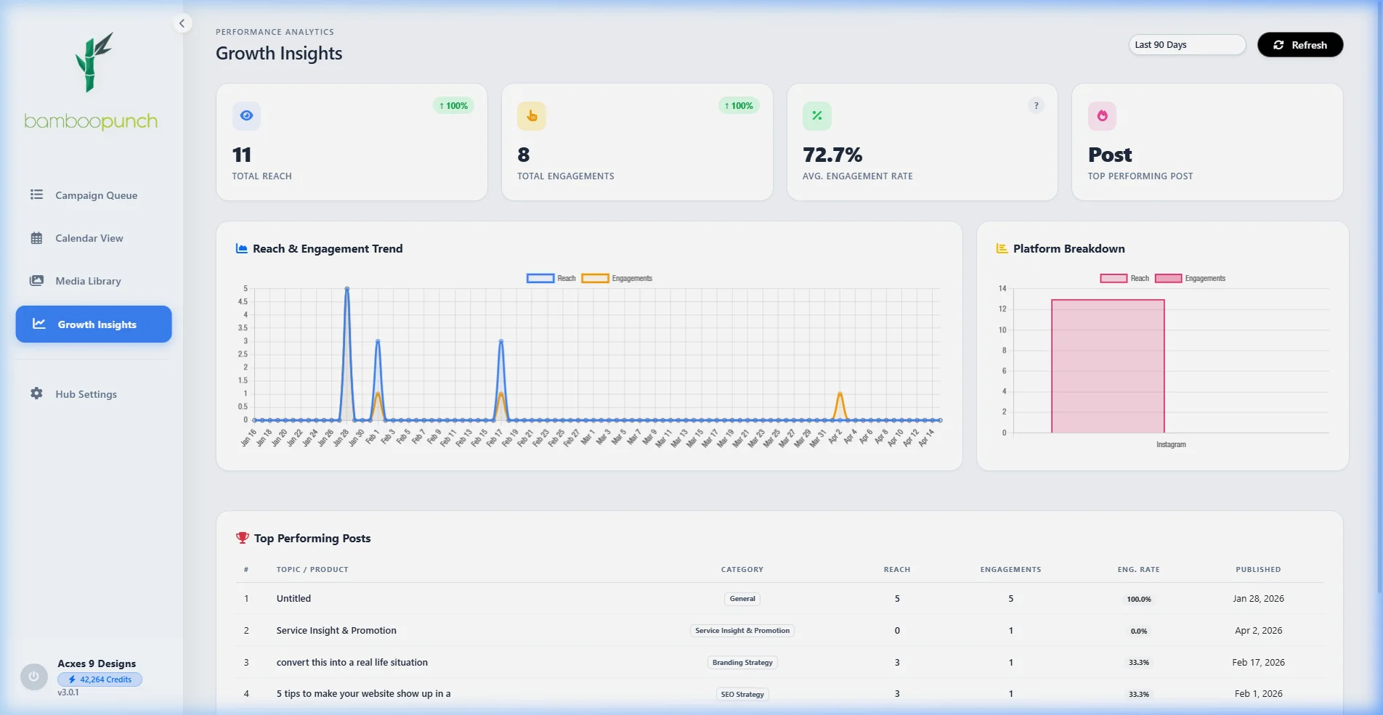Toggle the Reach series in trend legend

coord(551,279)
